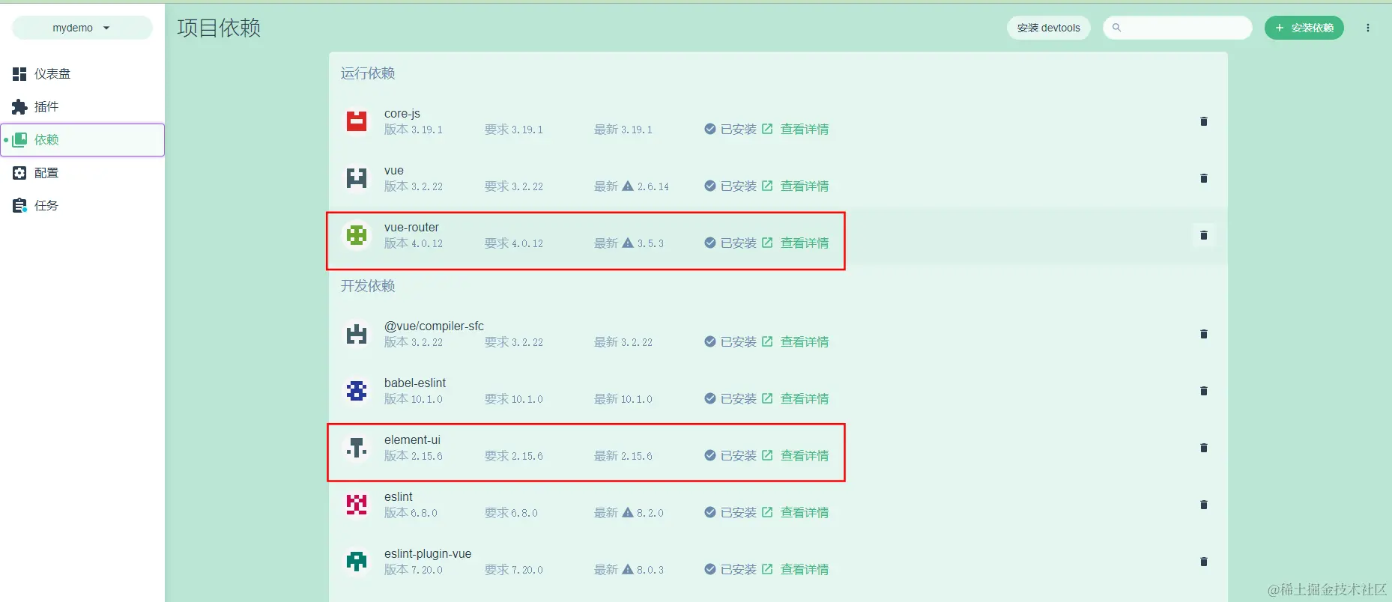
Task: Delete the vue-router dependency
Action: (1203, 235)
